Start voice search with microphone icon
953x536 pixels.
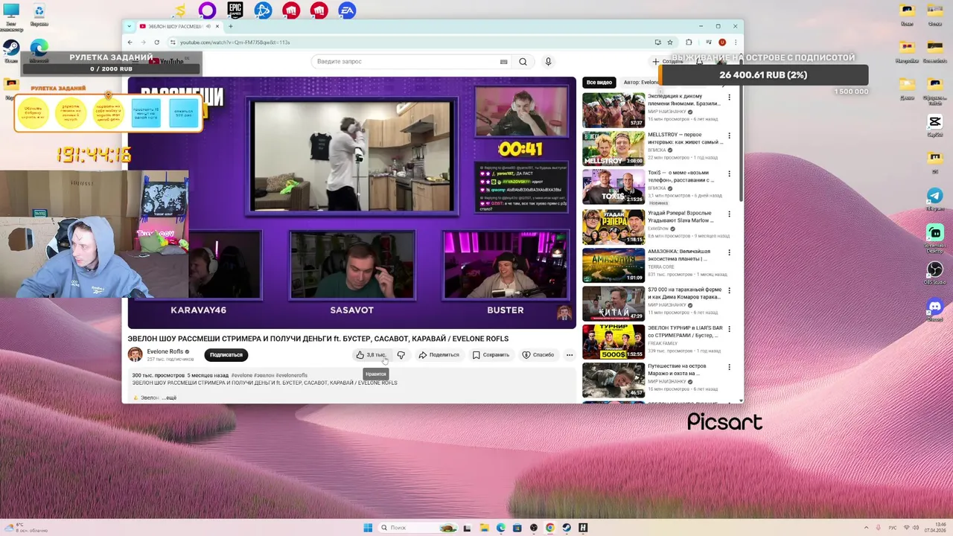click(x=548, y=62)
